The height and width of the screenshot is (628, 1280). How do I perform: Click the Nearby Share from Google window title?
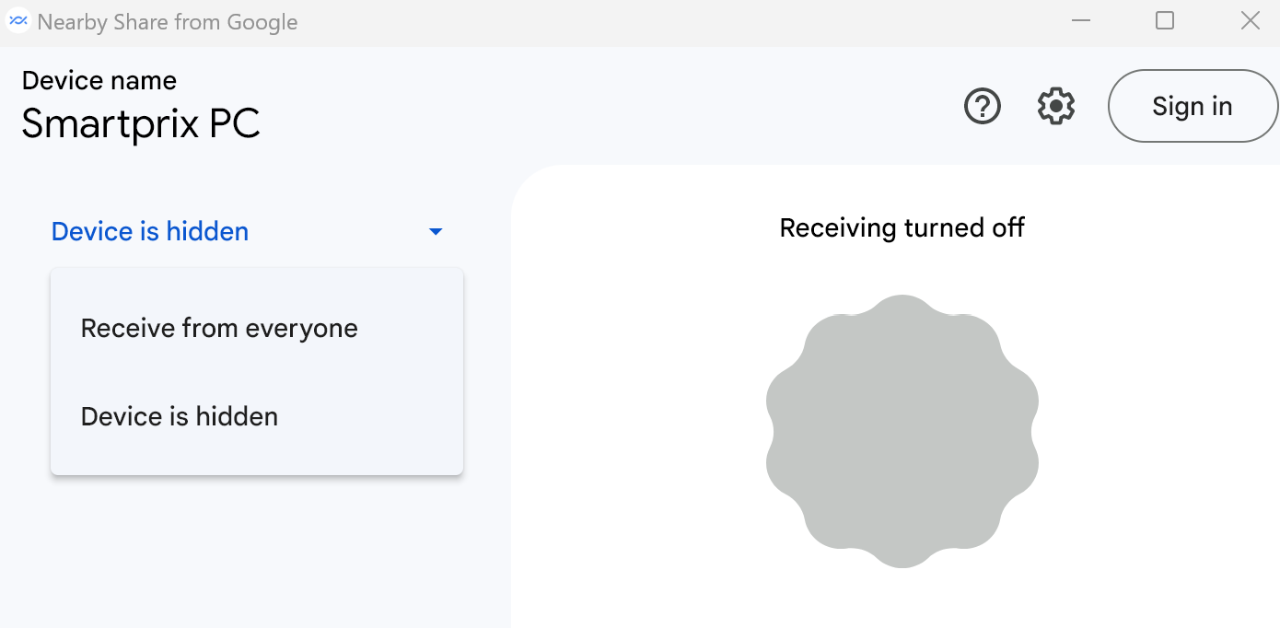coord(168,21)
